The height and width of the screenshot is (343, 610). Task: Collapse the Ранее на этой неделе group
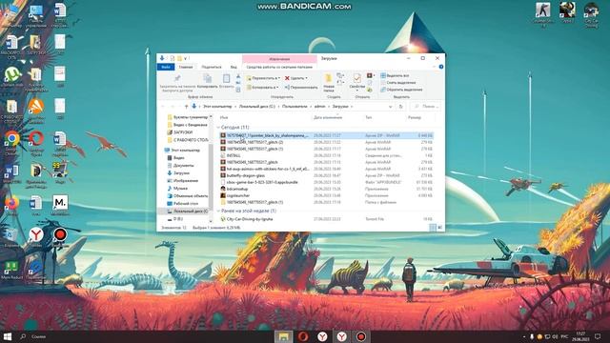[x=218, y=211]
